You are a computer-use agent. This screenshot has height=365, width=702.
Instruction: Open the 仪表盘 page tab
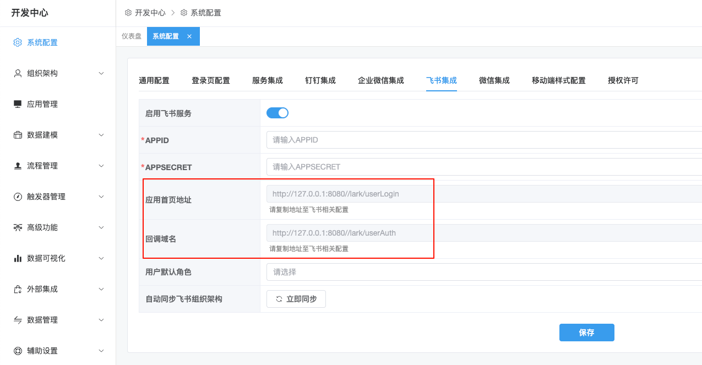pyautogui.click(x=132, y=36)
